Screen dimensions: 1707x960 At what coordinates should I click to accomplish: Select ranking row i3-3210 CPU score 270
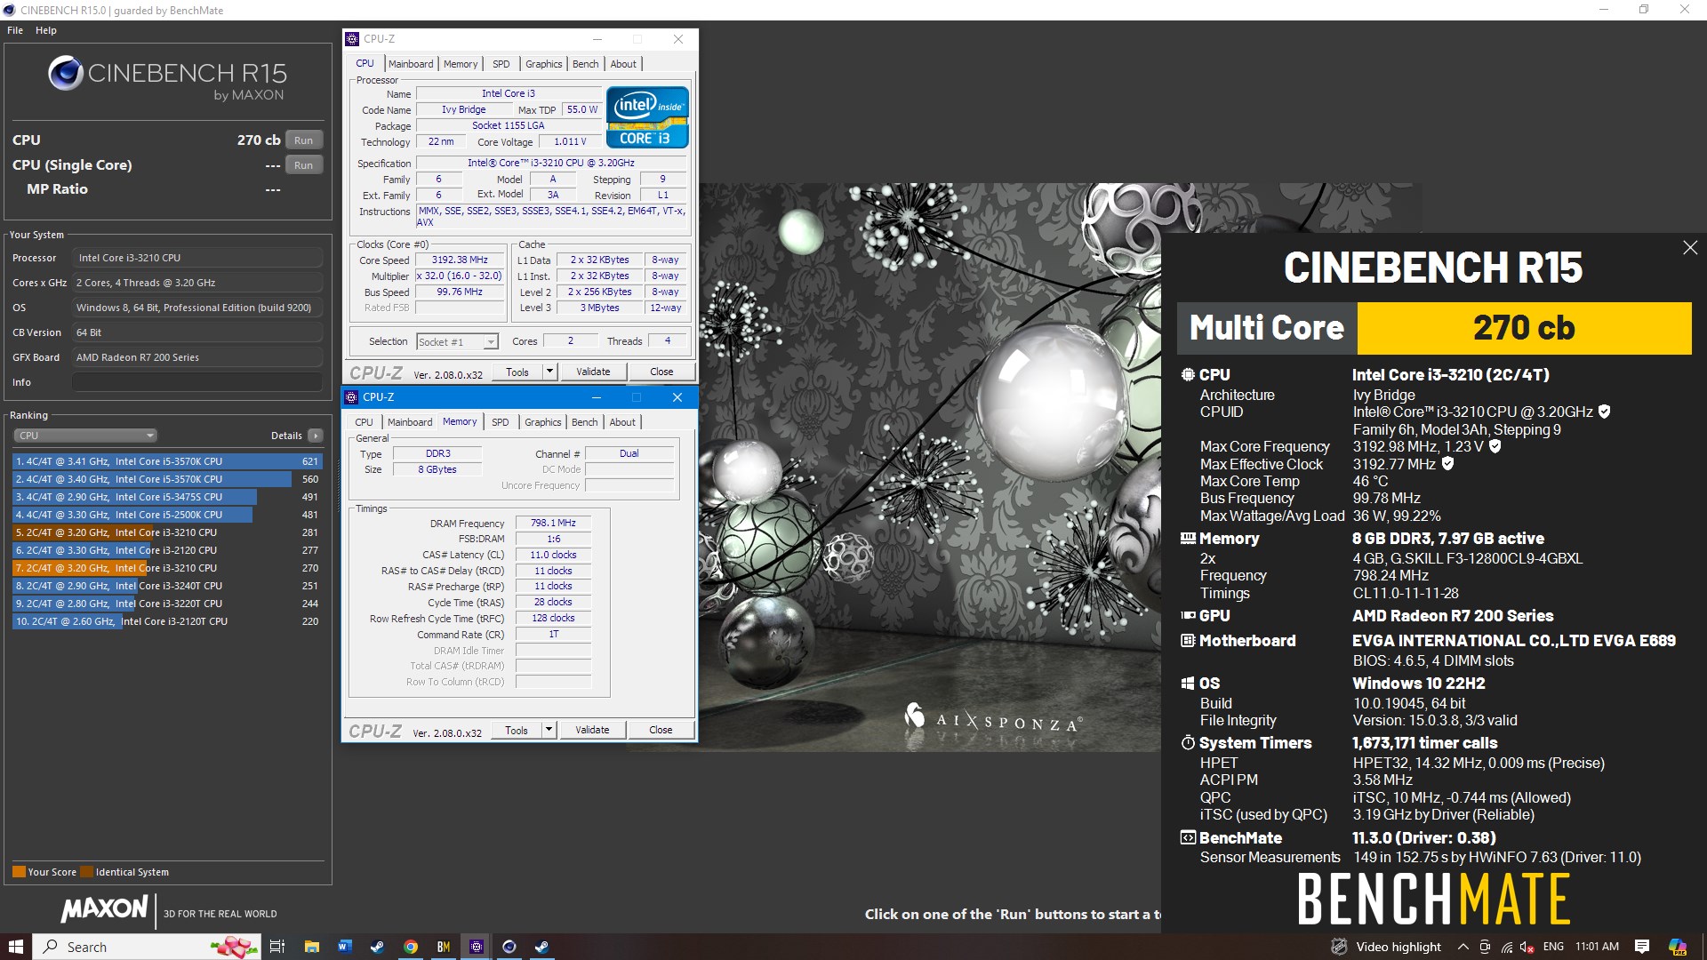167,568
